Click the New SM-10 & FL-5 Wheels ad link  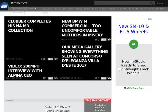pyautogui.click(x=134, y=29)
